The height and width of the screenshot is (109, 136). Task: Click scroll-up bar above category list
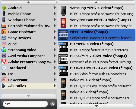(29, 2)
